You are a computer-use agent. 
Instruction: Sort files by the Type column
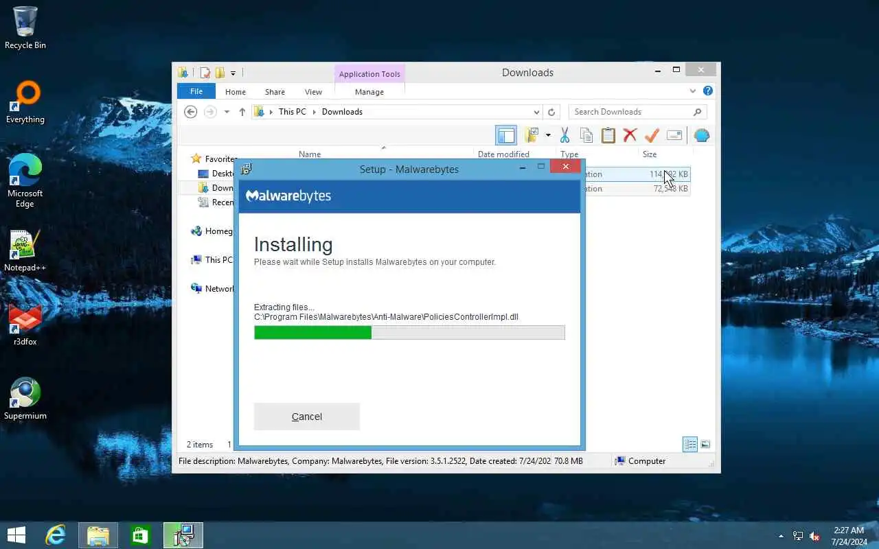pyautogui.click(x=569, y=154)
